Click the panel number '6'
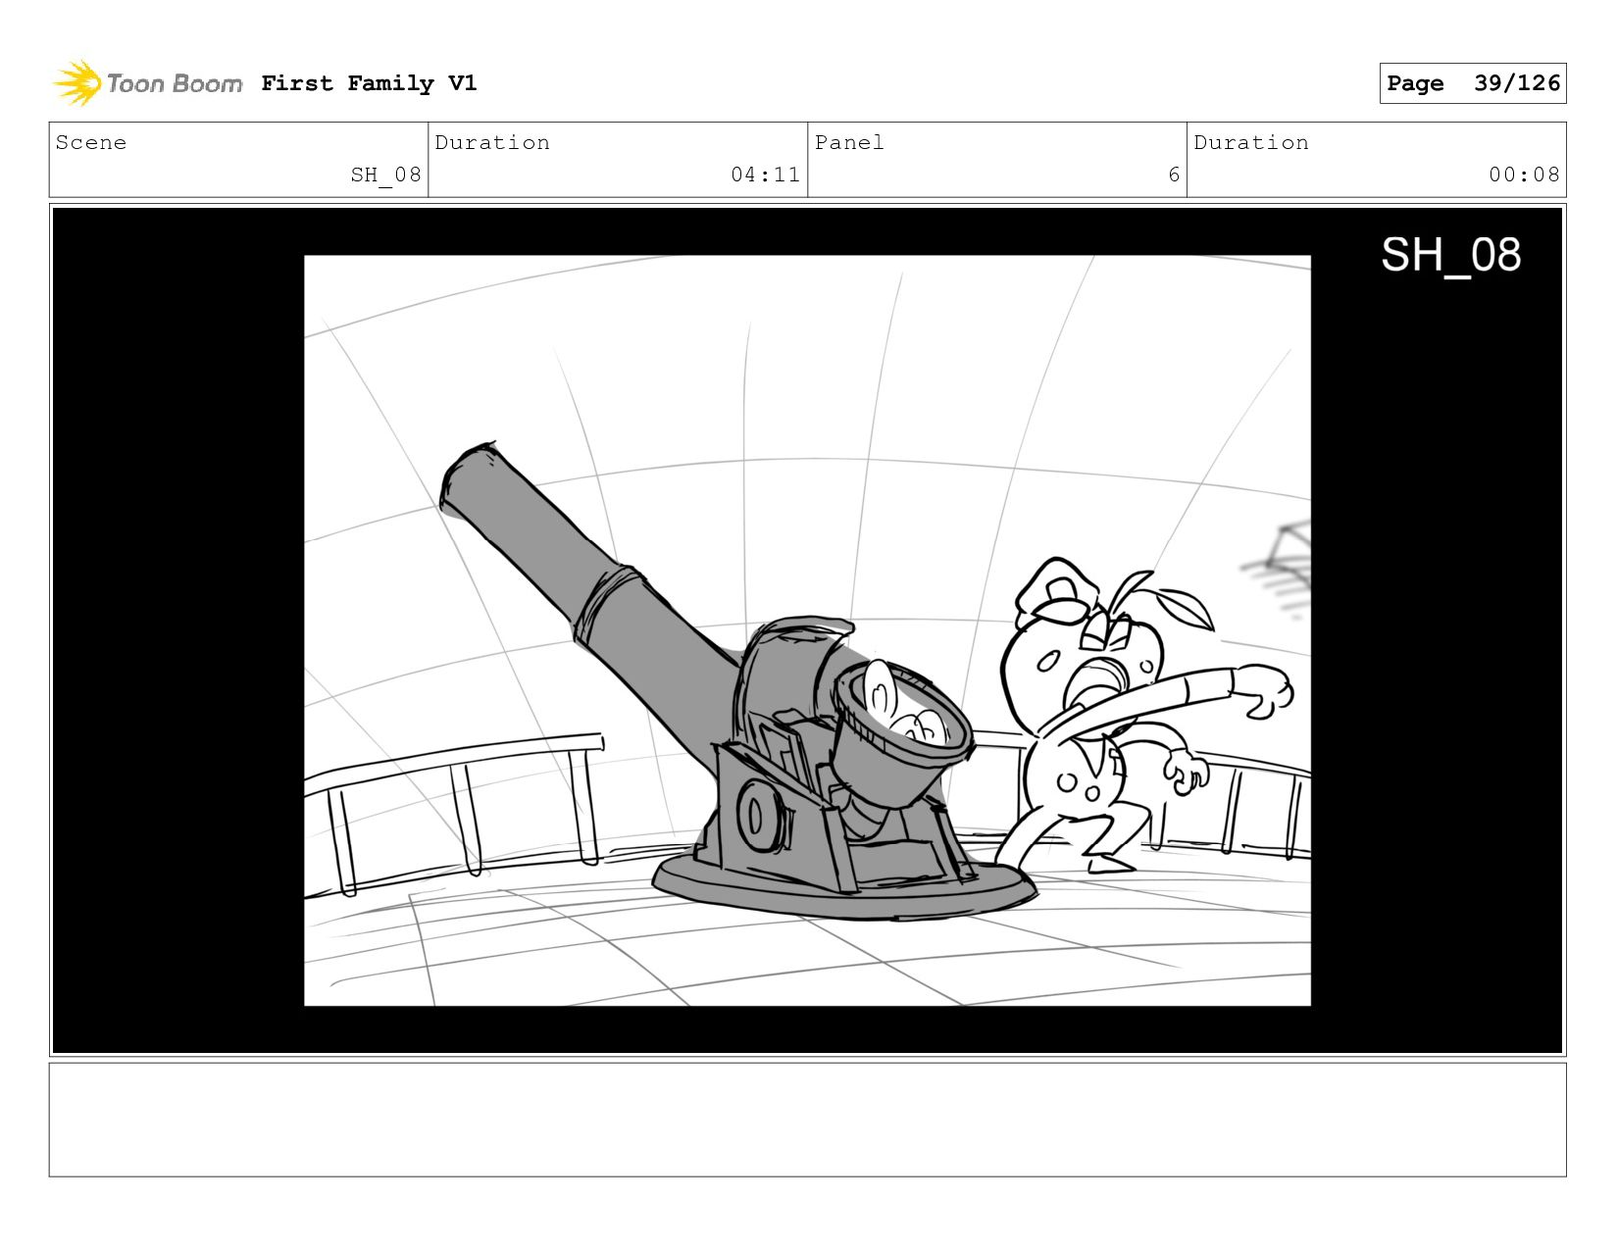The height and width of the screenshot is (1250, 1618). pyautogui.click(x=1174, y=175)
